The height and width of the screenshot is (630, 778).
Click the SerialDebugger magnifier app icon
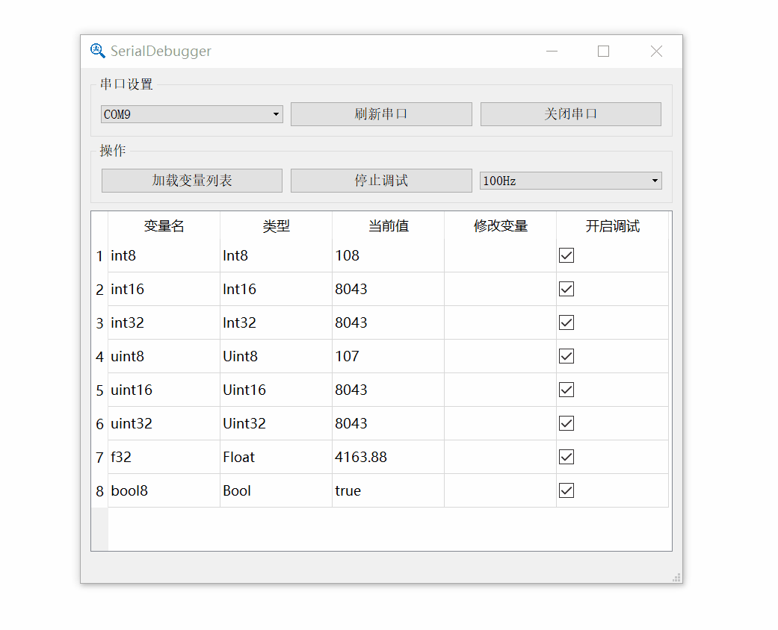coord(97,51)
